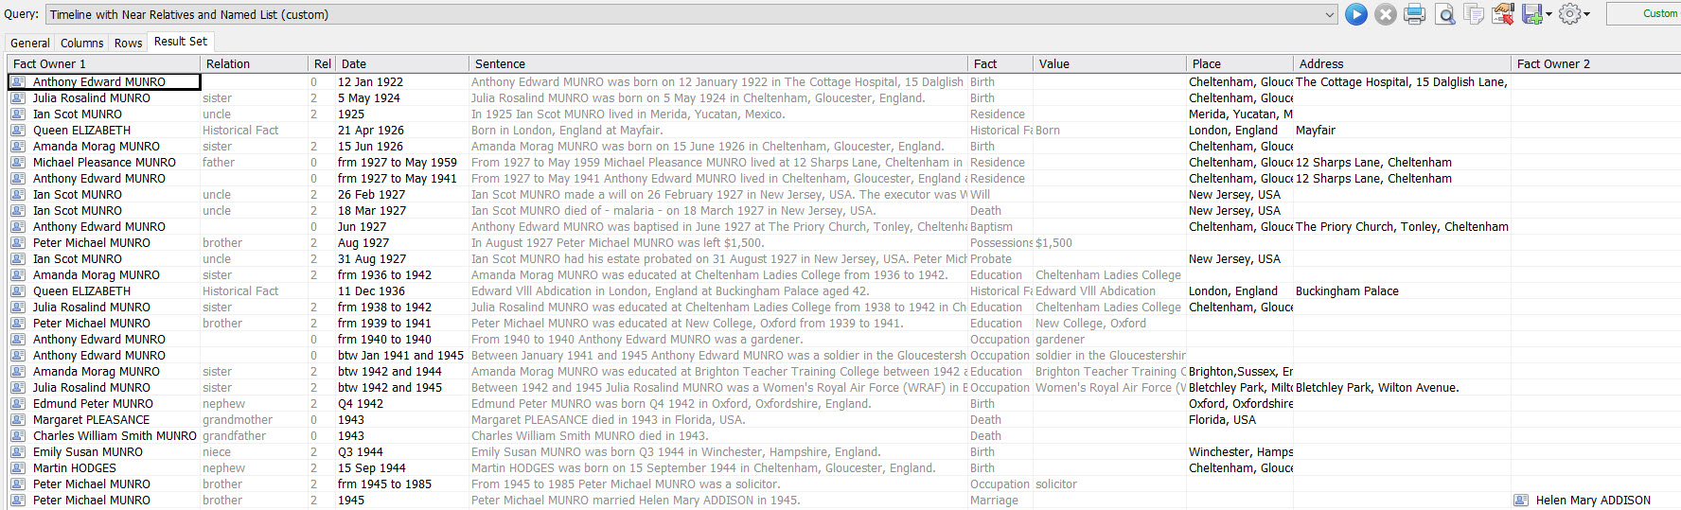Click the Baptism fact cell

click(x=991, y=227)
